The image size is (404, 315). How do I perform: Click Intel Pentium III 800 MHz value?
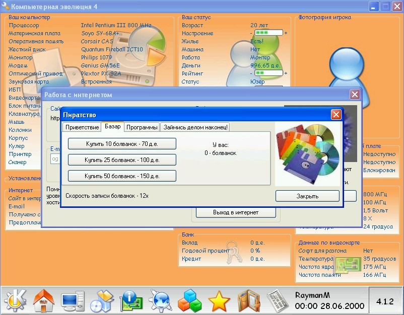[x=116, y=25]
